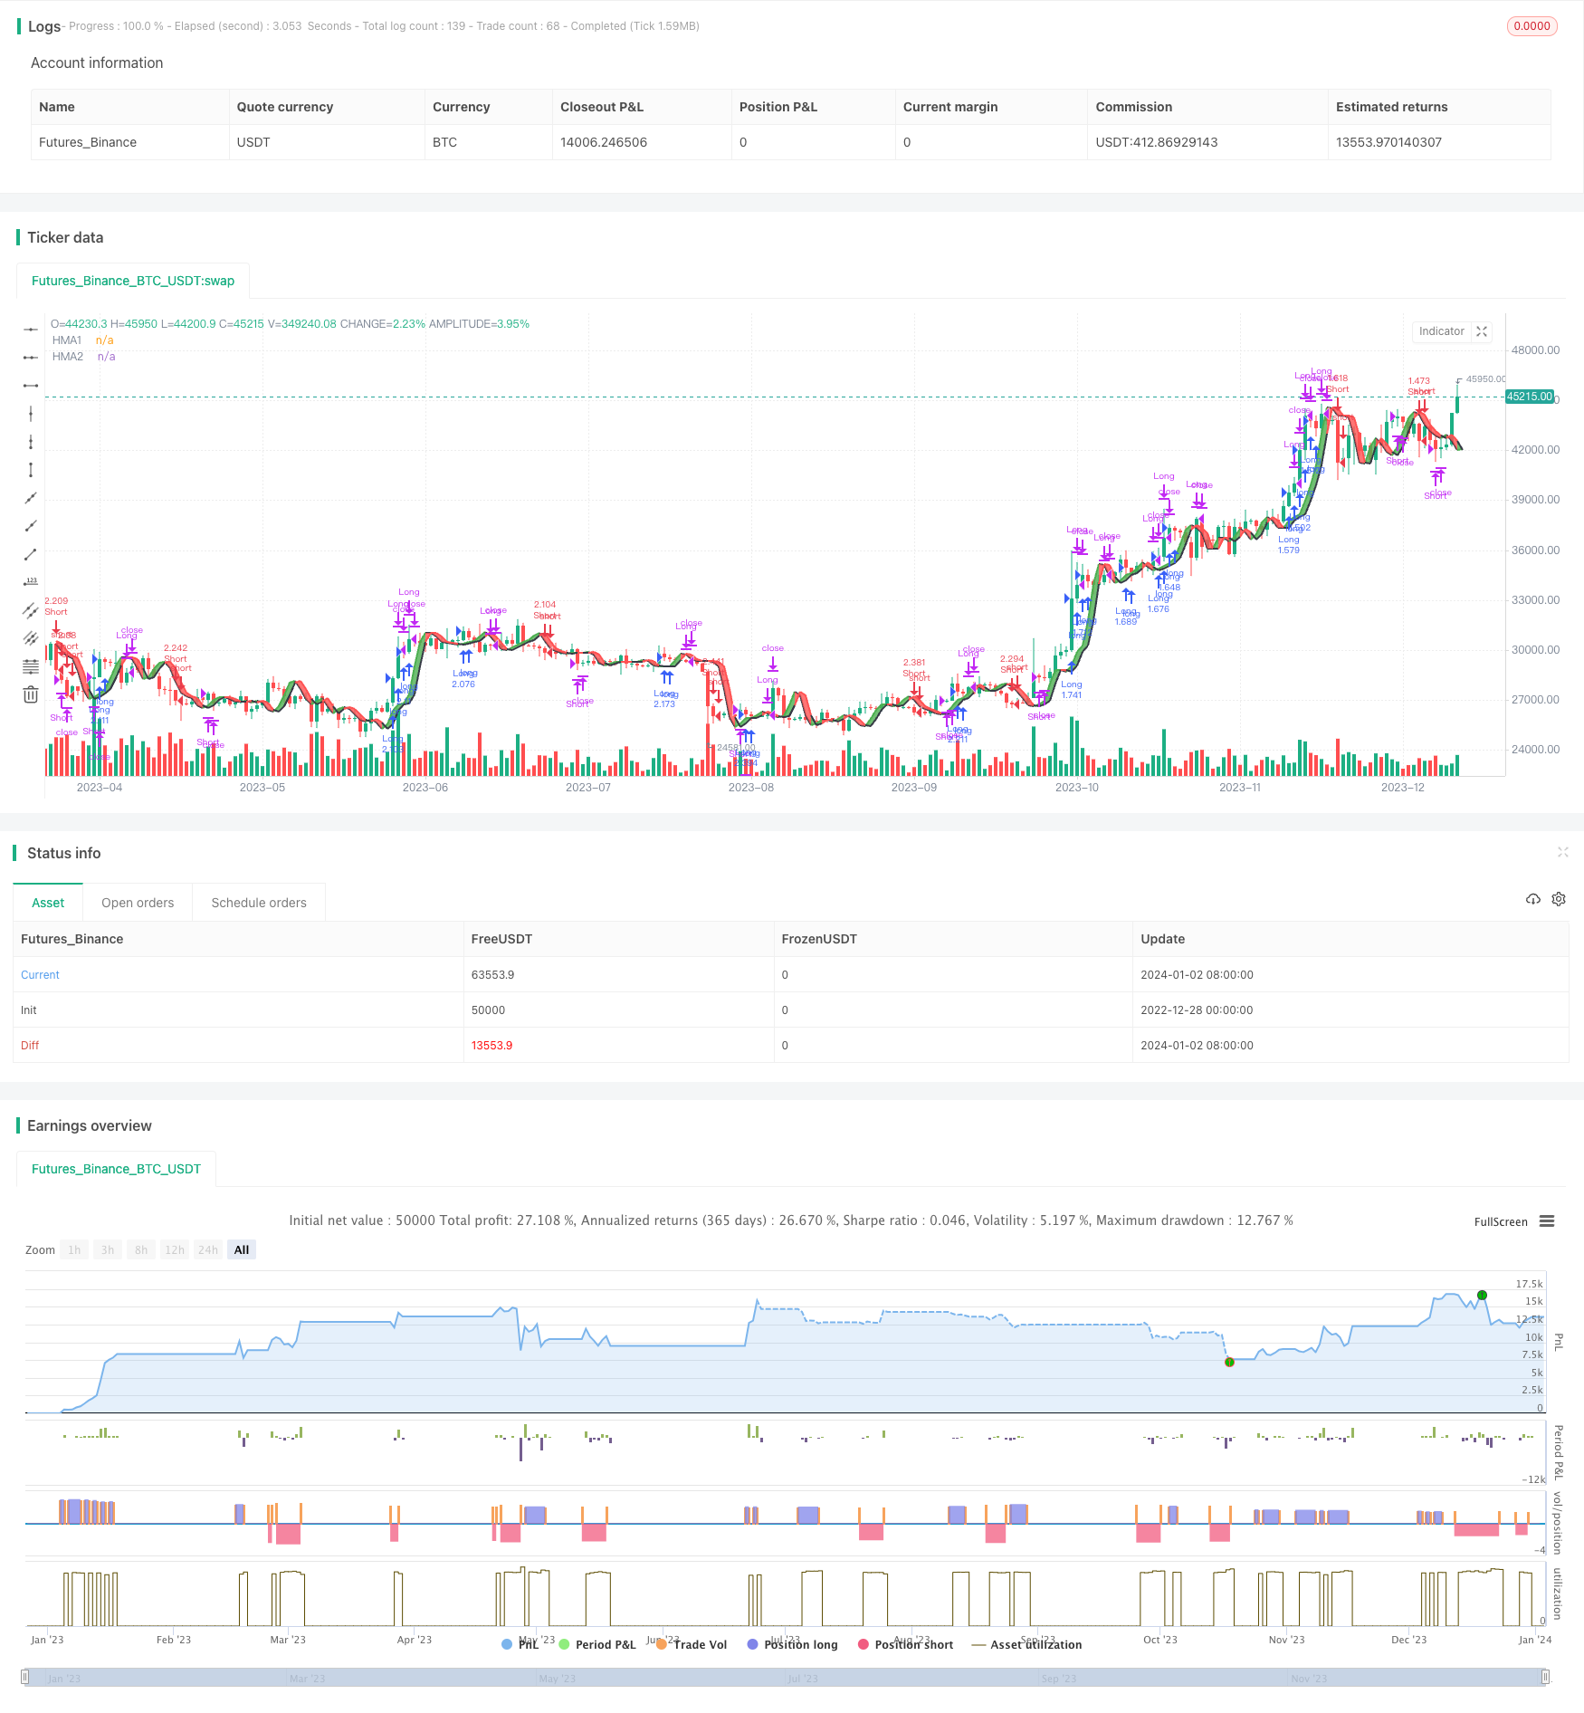
Task: Select the price line tool labeled 123
Action: click(31, 582)
